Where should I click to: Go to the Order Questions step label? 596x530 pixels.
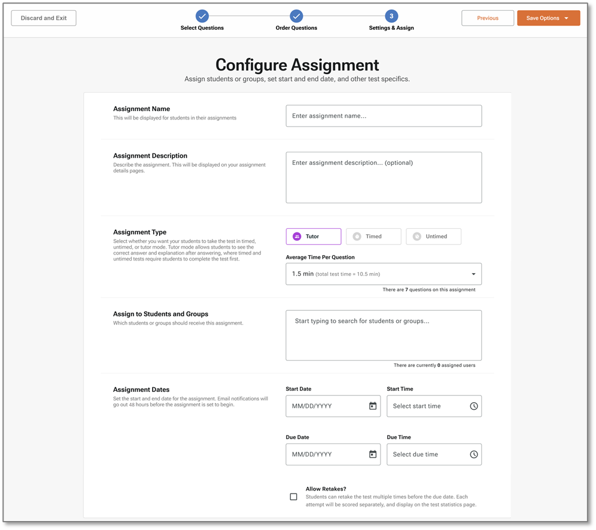(296, 28)
